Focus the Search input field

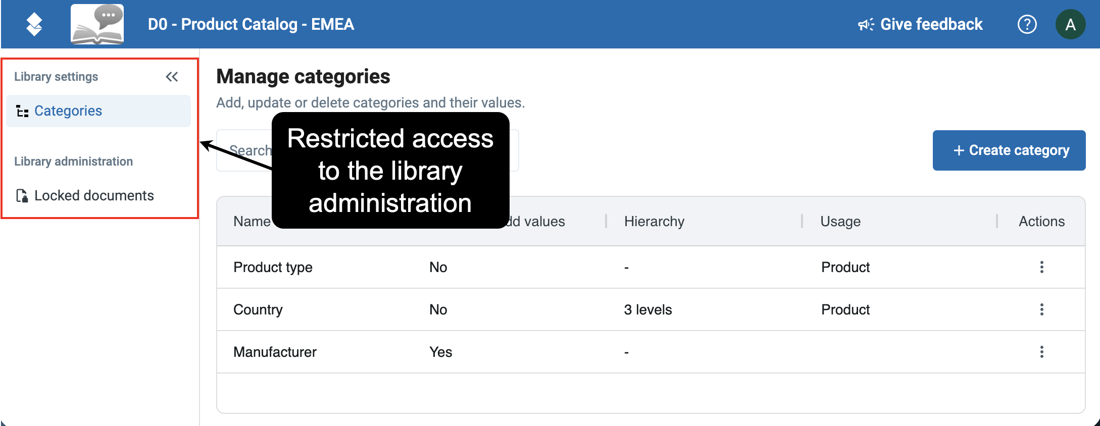click(367, 150)
